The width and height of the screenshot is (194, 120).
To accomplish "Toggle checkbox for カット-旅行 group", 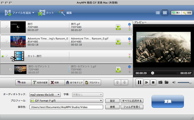I will pyautogui.click(x=6, y=56).
